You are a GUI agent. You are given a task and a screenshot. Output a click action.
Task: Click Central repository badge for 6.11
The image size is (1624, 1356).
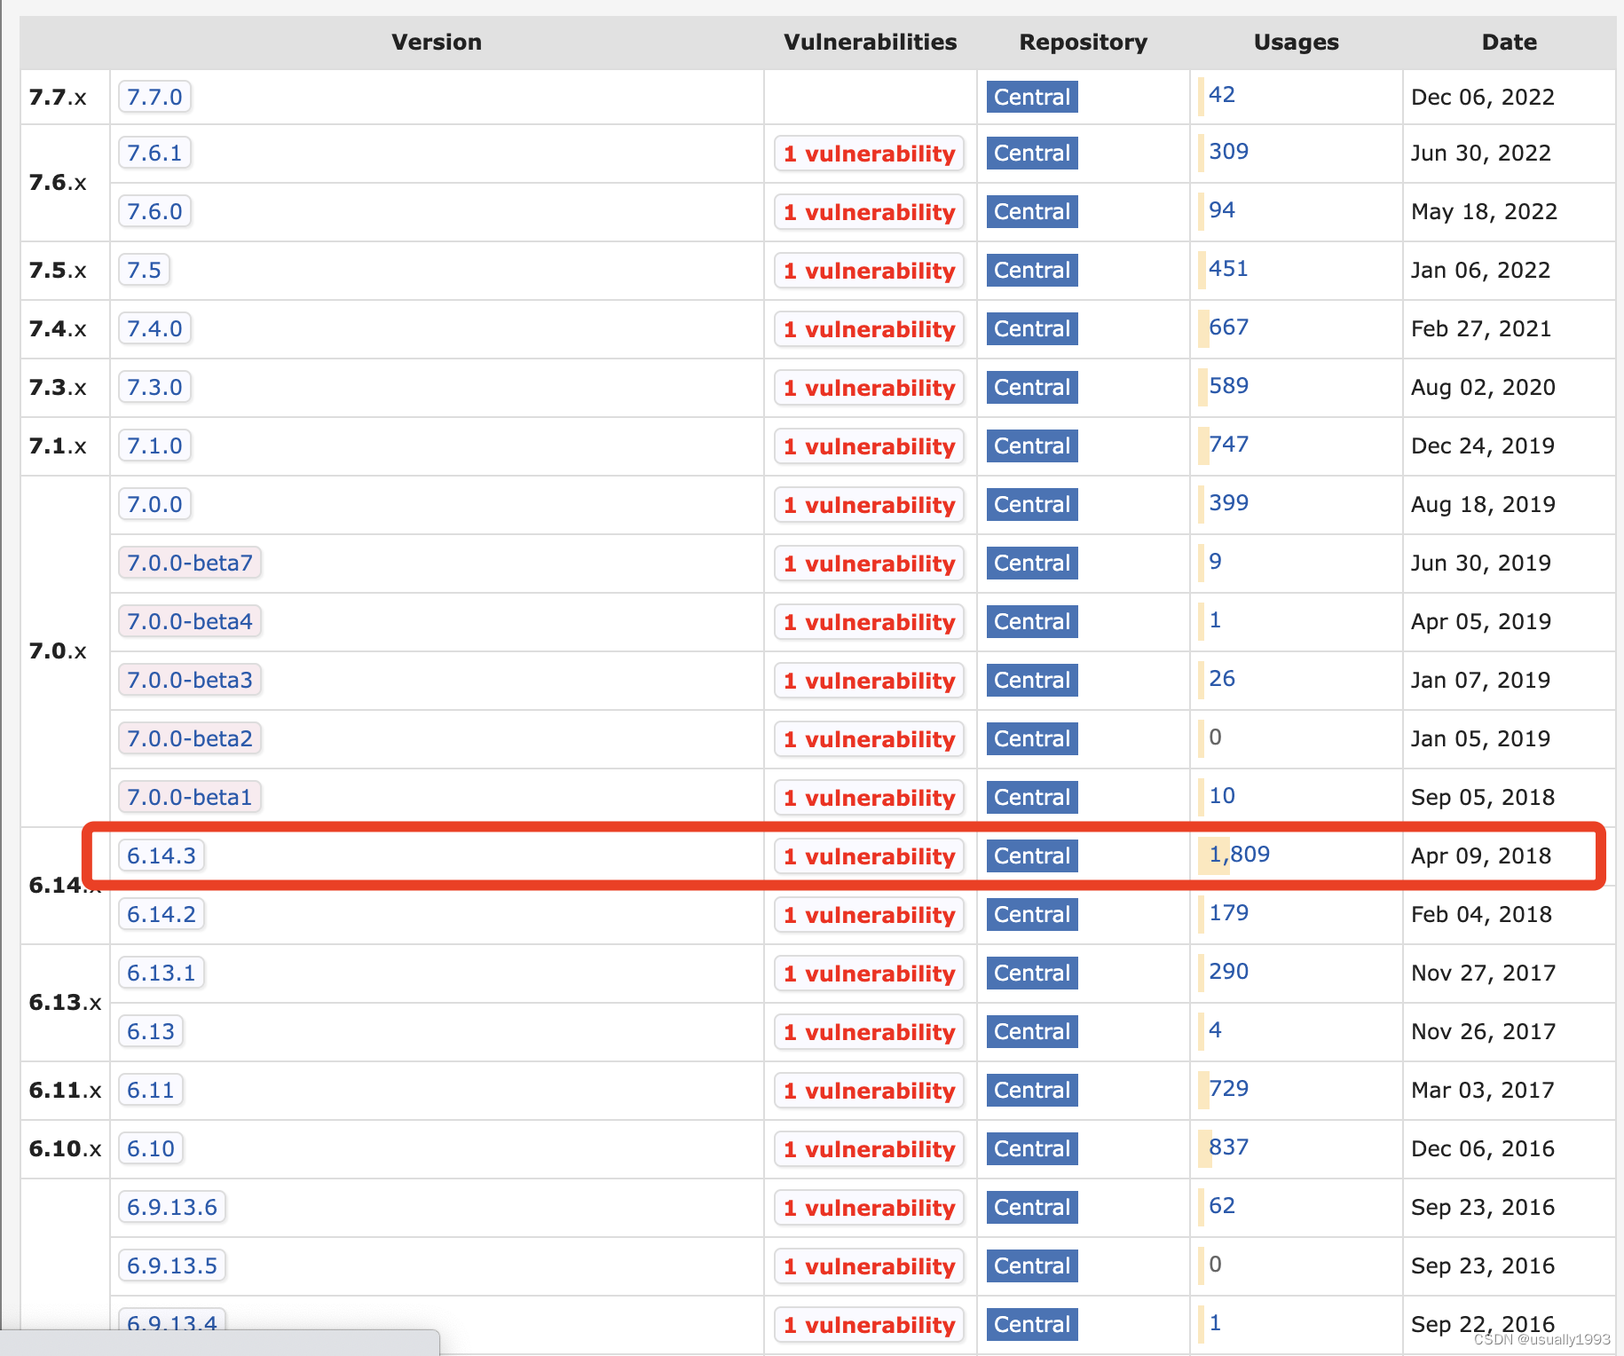coord(1032,1090)
